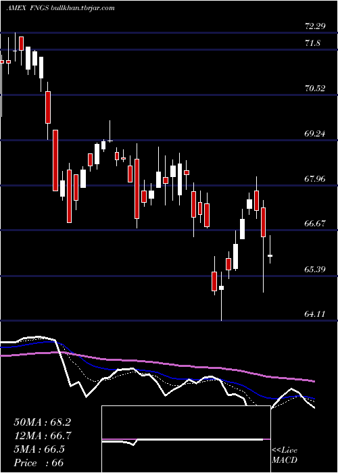Click the 67.96 price level label
Viewport: 338px width, 473px height.
(x=315, y=178)
